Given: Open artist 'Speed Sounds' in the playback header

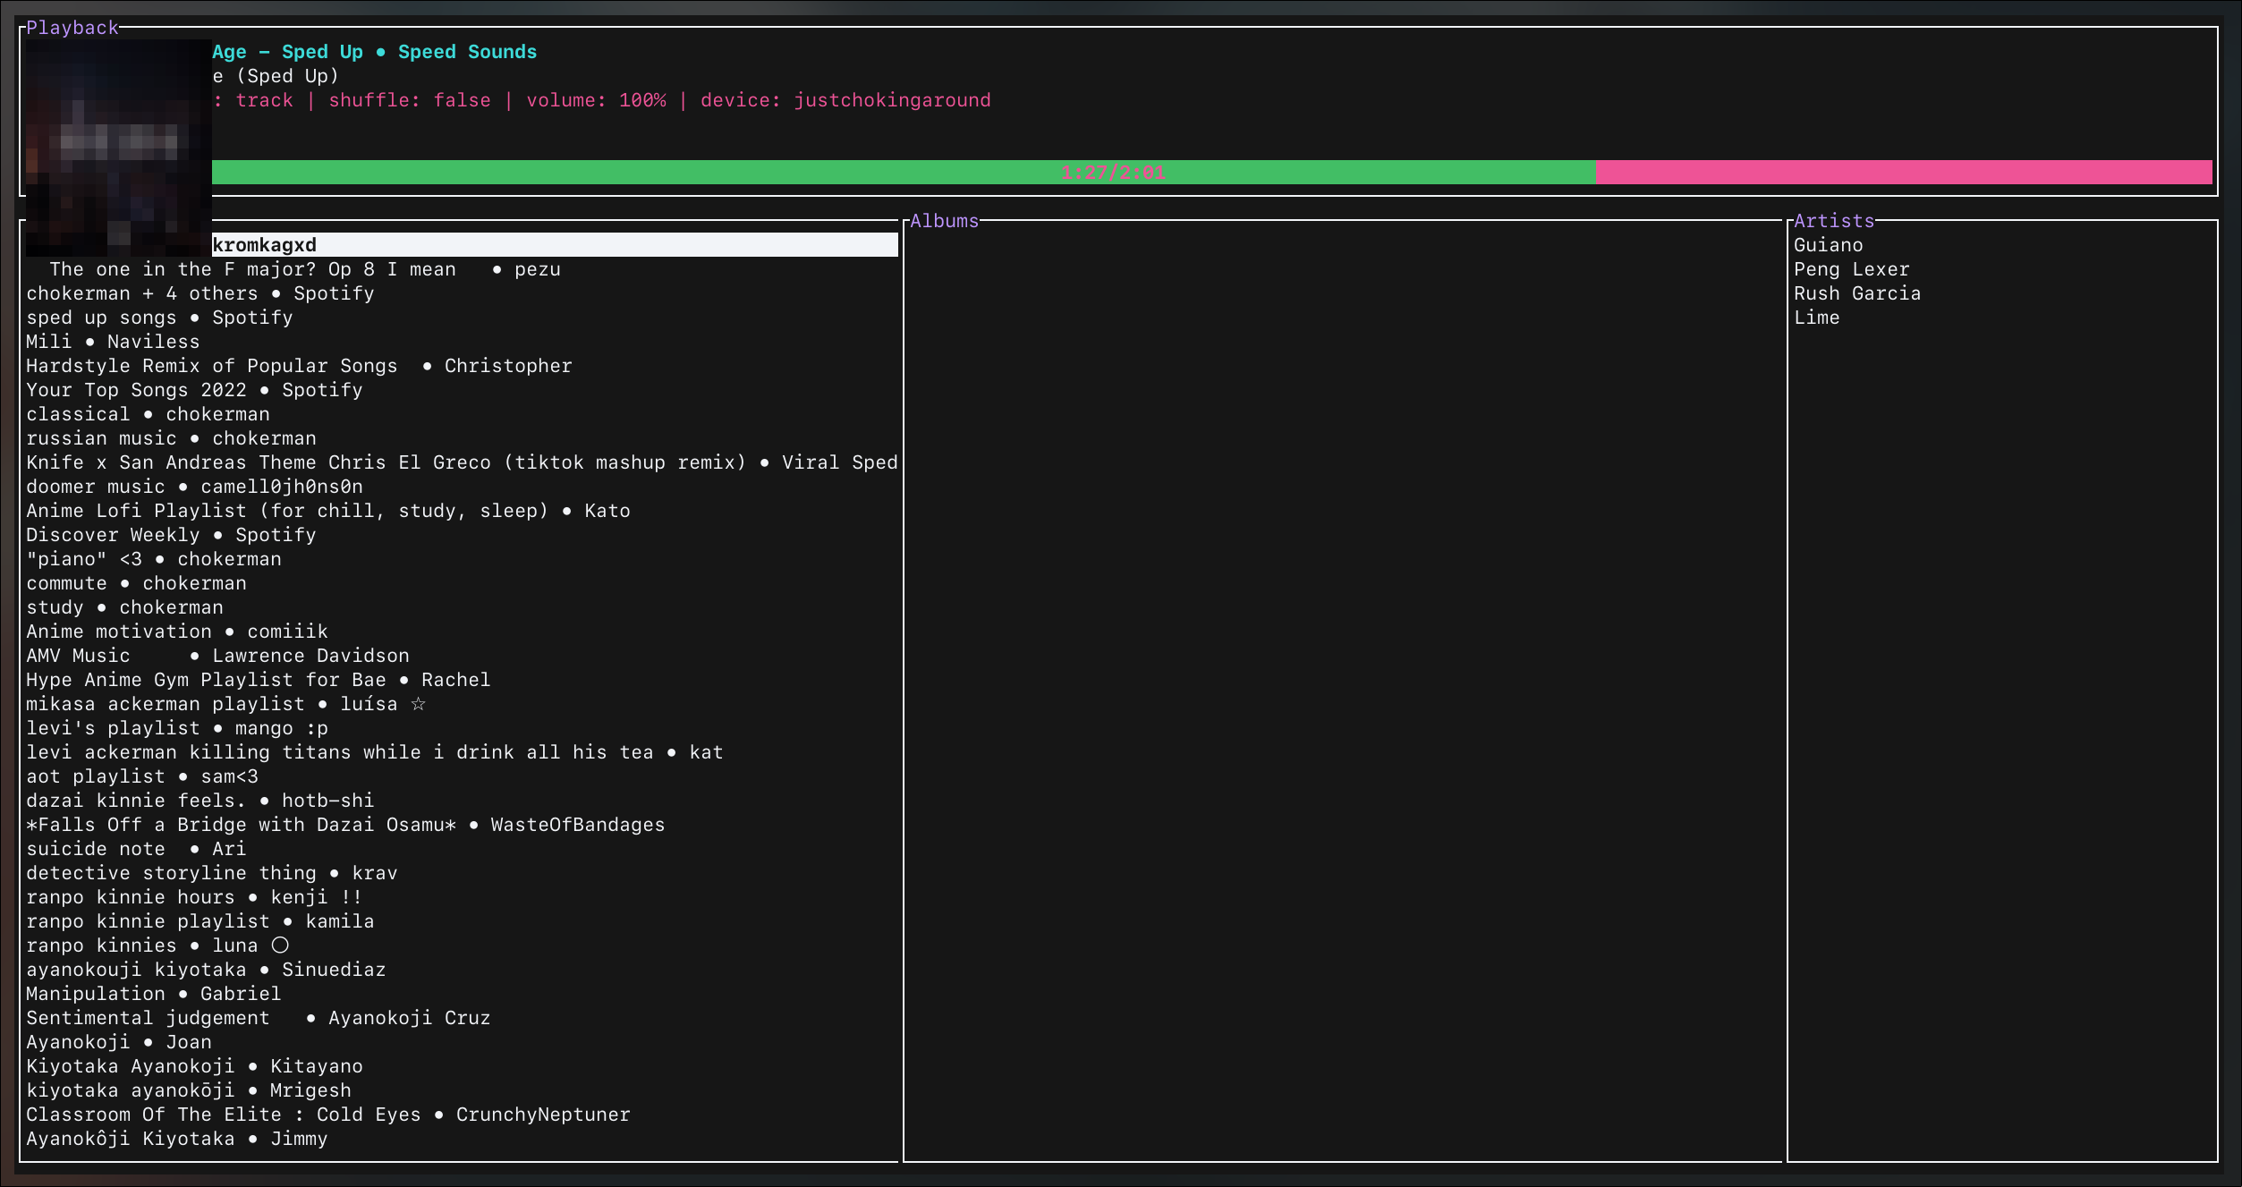Looking at the screenshot, I should click(x=467, y=51).
